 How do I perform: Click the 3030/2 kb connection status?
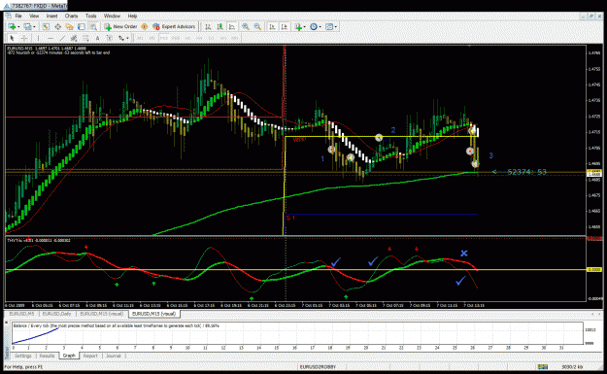(x=572, y=366)
